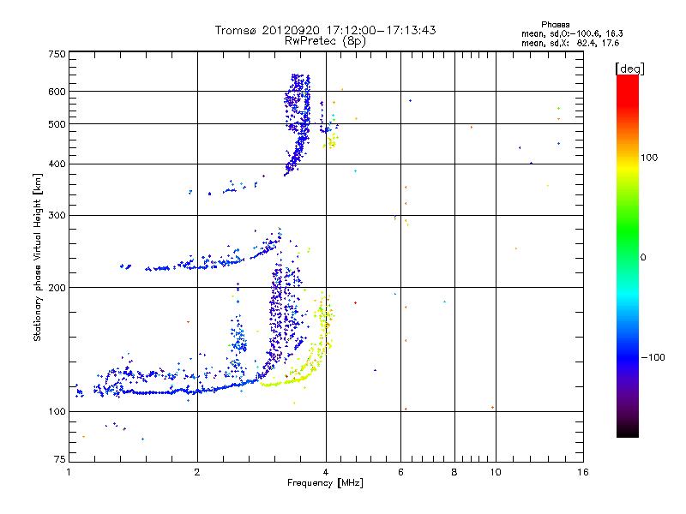Screen dimensions: 686x514
Task: Click the y-axis tick label '400'
Action: click(x=57, y=164)
